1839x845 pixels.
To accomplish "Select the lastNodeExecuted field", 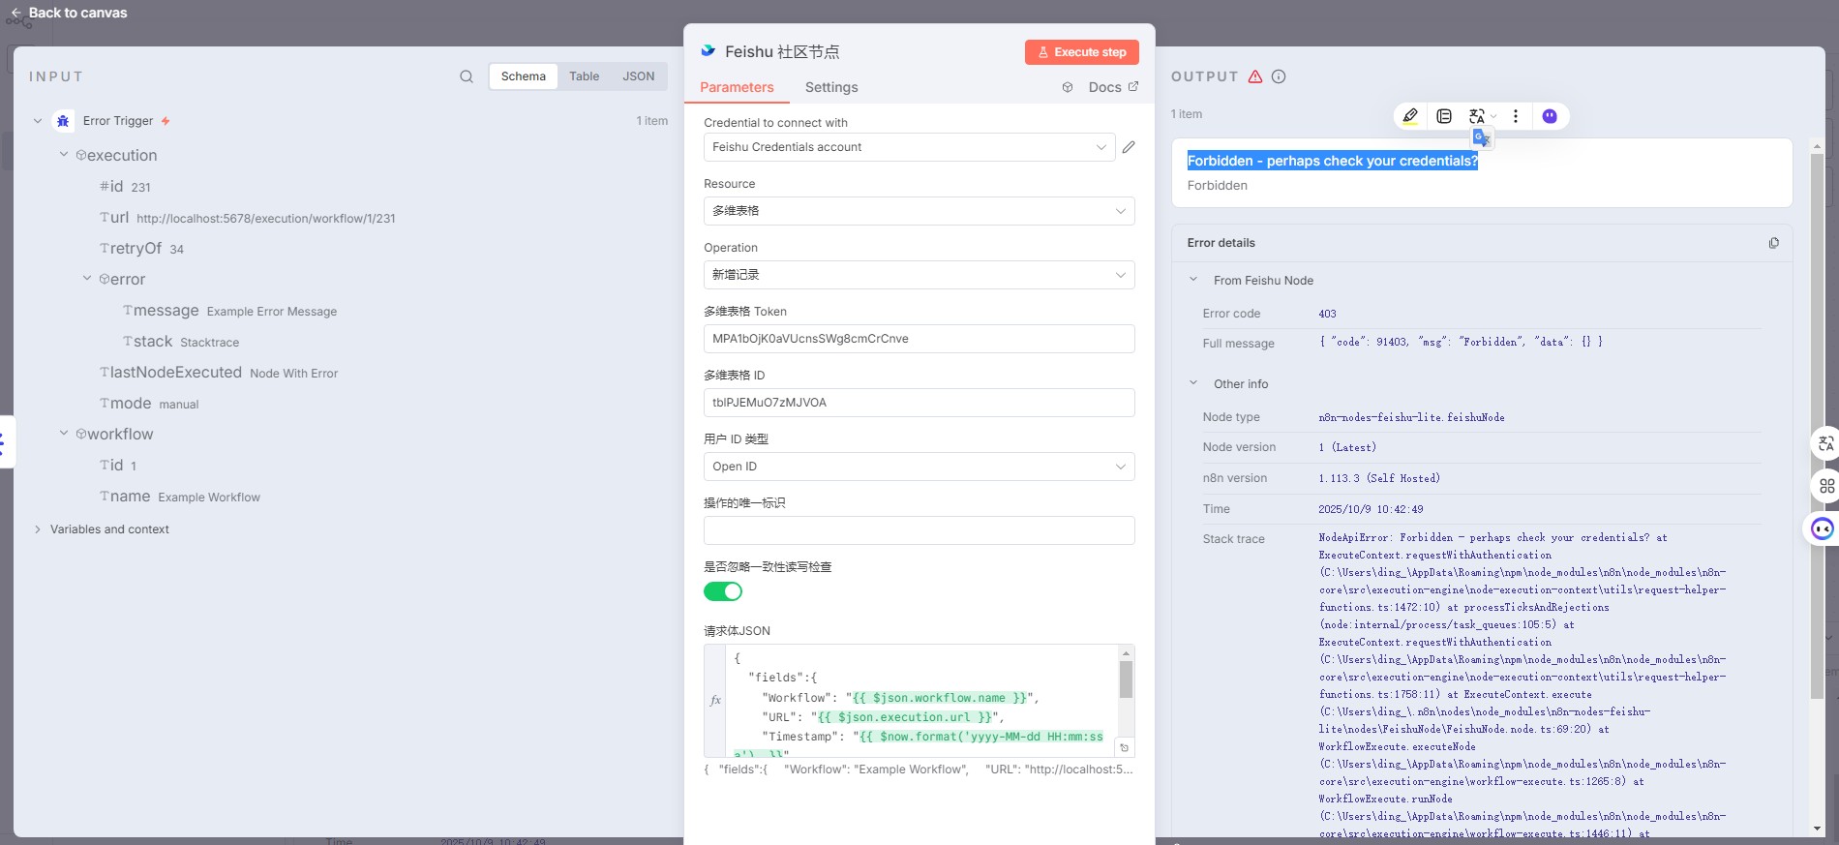I will tap(219, 373).
